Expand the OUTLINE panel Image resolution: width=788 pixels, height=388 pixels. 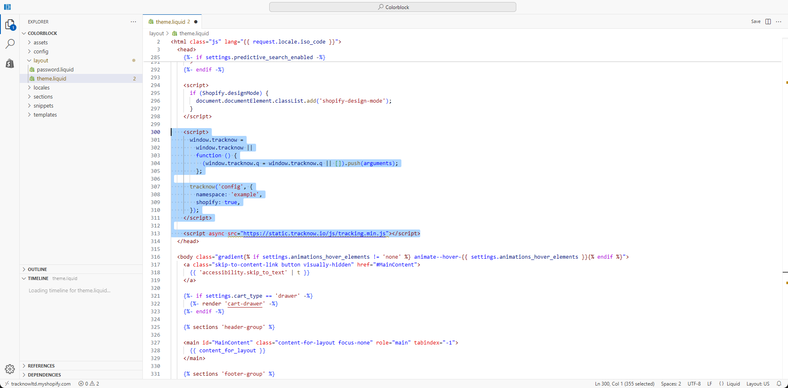point(37,269)
